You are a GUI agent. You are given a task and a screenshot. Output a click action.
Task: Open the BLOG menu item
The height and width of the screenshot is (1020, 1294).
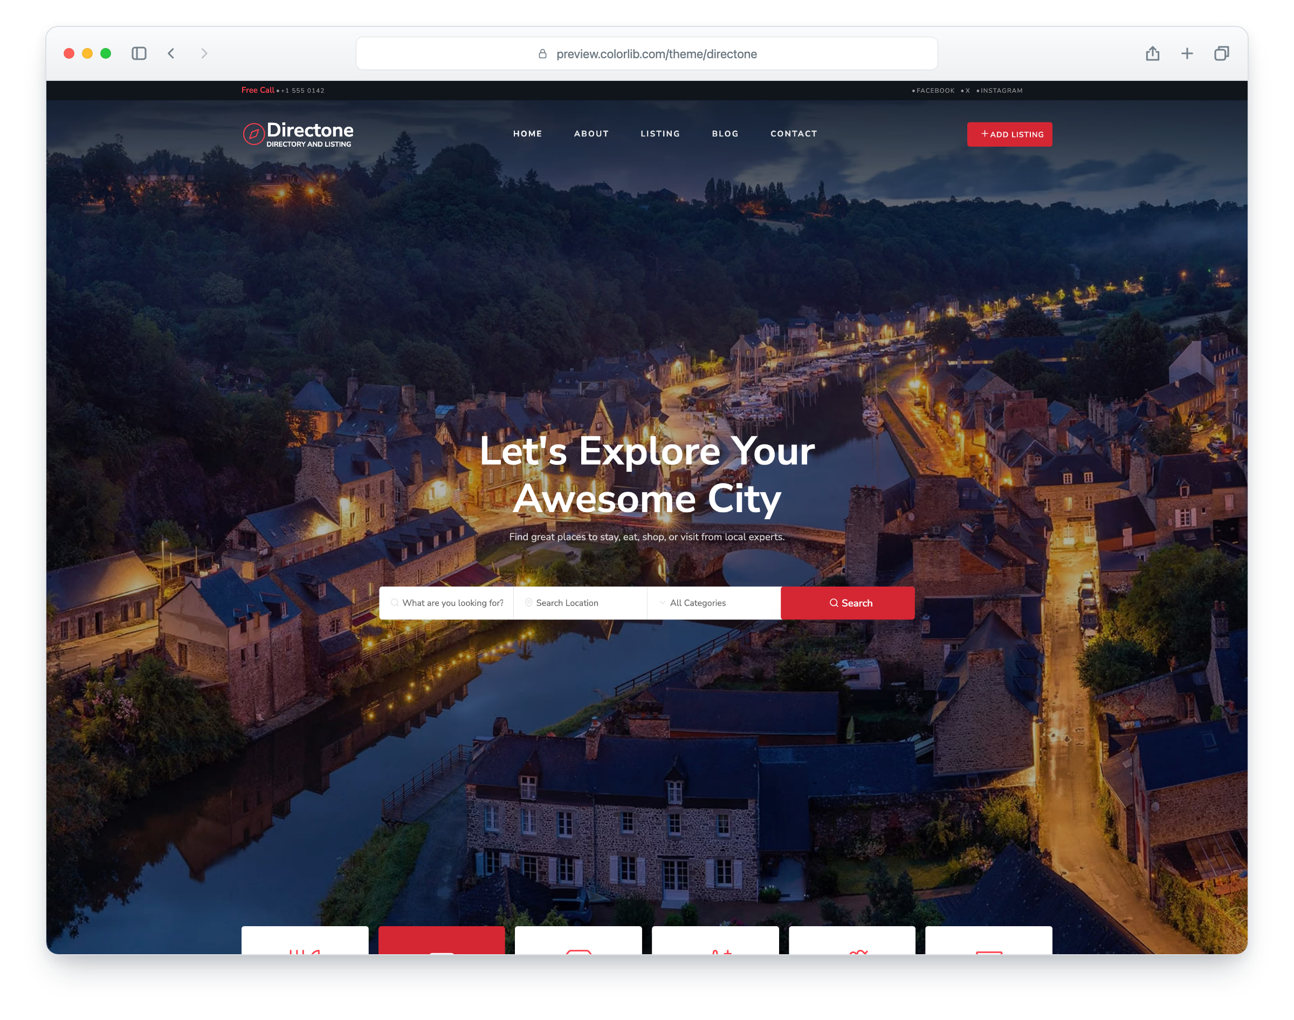pos(725,134)
